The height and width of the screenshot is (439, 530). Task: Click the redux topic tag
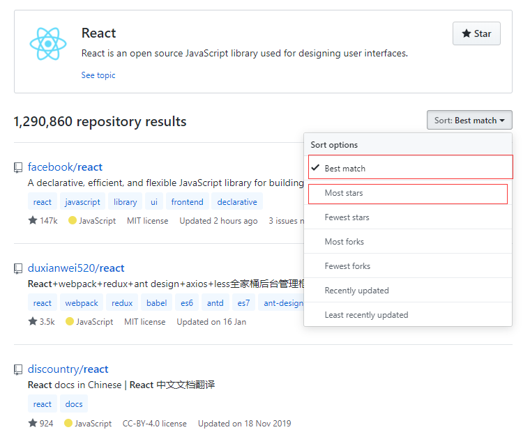click(x=122, y=302)
